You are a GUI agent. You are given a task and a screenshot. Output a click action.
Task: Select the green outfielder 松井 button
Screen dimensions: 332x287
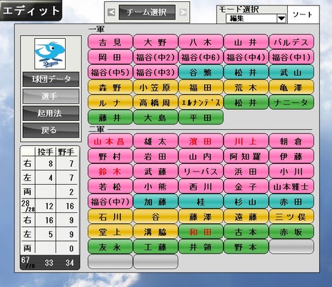(x=246, y=102)
